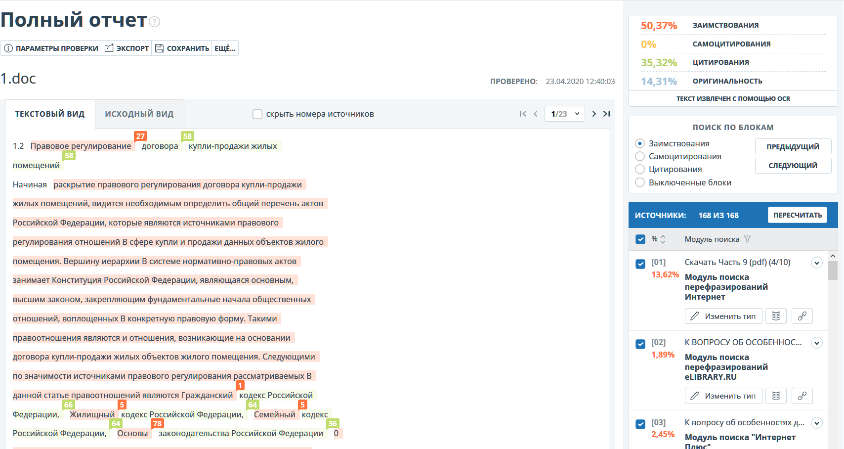Click the book icon for source 01

tap(776, 316)
